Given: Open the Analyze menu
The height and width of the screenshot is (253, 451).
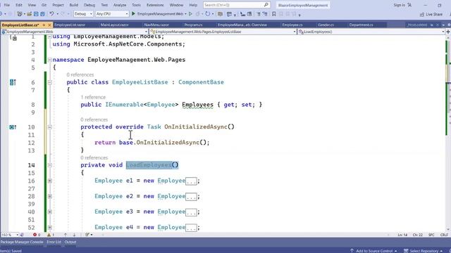Looking at the screenshot, I should (120, 5).
